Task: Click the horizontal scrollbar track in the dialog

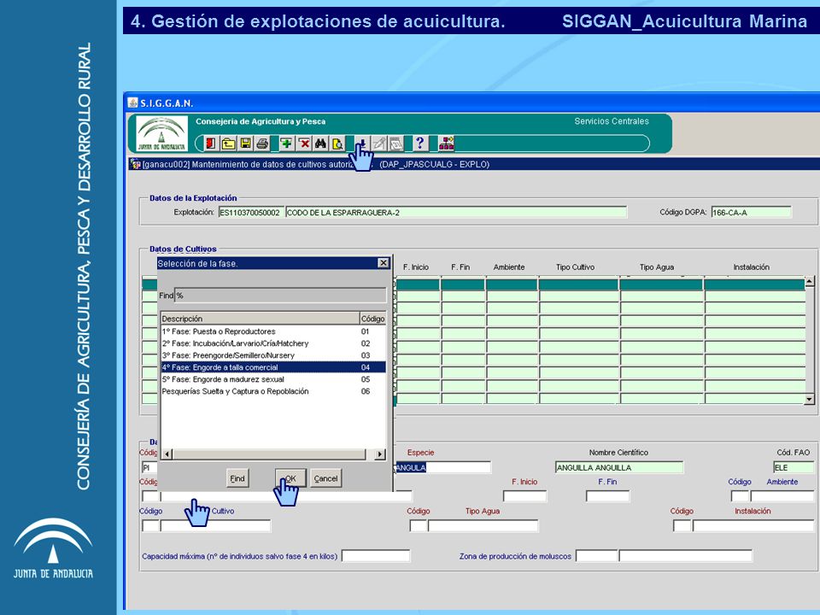Action: point(269,454)
